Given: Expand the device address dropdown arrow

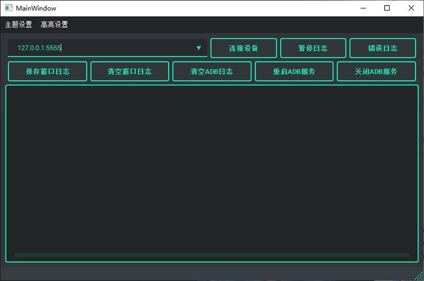Looking at the screenshot, I should (199, 48).
